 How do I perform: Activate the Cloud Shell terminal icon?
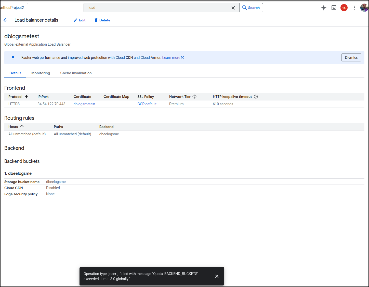click(334, 8)
